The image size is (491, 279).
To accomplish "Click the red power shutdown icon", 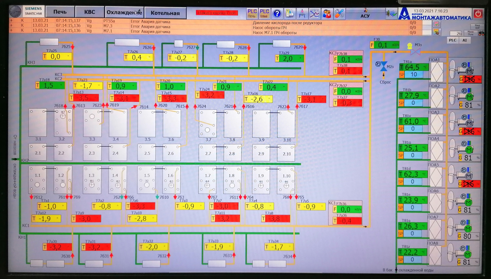I will point(478,14).
